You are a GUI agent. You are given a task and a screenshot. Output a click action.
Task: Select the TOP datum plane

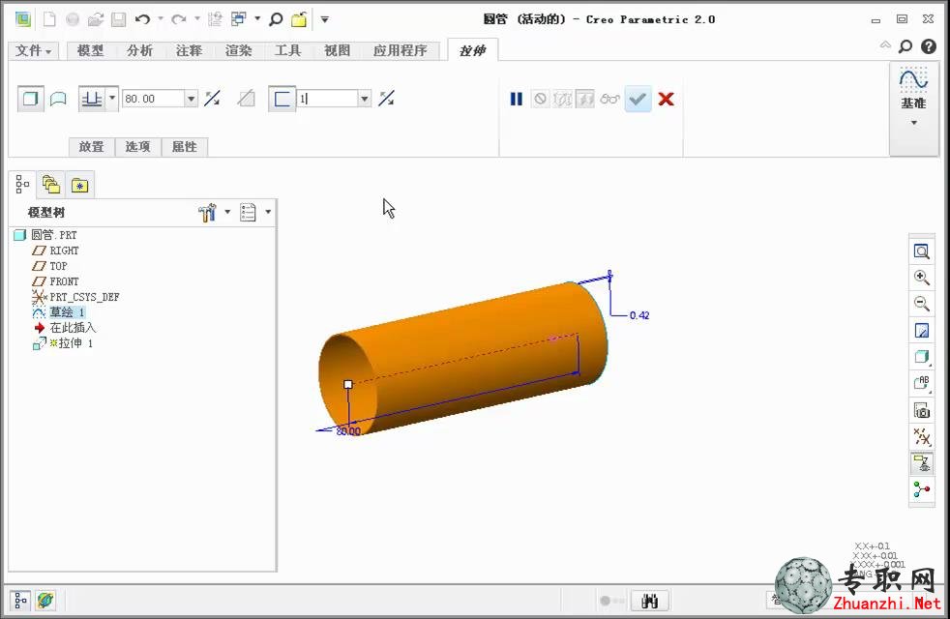(x=49, y=266)
